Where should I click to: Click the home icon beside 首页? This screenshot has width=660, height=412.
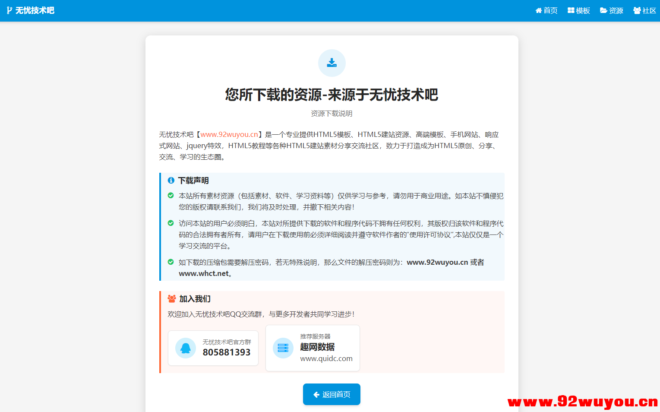pyautogui.click(x=538, y=10)
